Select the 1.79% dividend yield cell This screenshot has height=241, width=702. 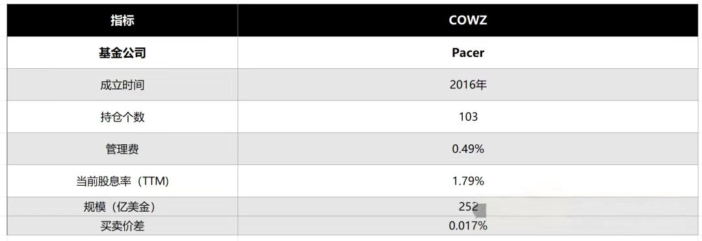click(468, 181)
